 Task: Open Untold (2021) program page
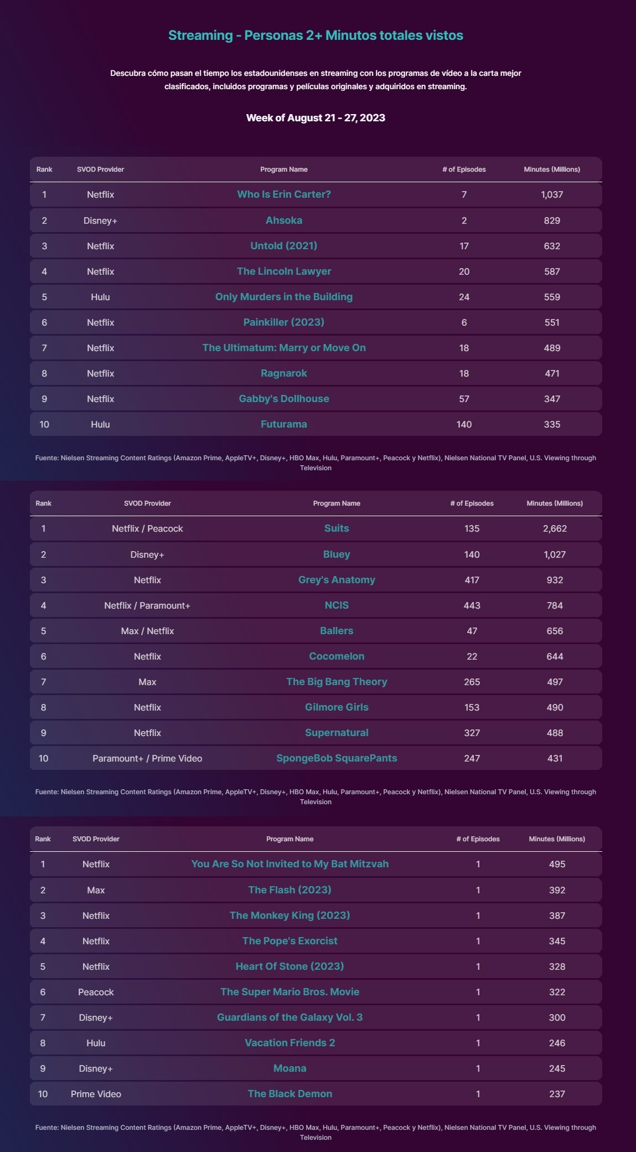tap(284, 246)
